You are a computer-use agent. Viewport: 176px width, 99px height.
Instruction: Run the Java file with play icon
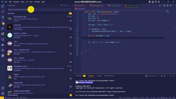point(160,5)
